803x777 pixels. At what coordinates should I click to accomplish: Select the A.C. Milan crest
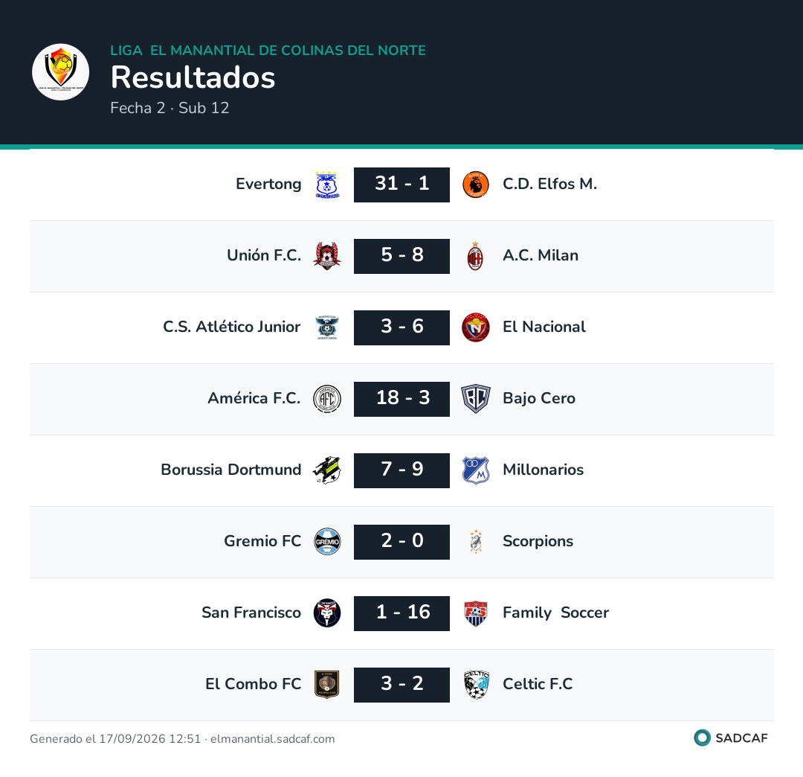coord(476,256)
